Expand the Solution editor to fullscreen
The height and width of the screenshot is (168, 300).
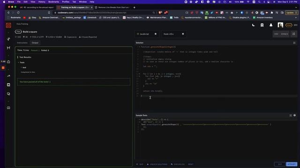coord(294,43)
